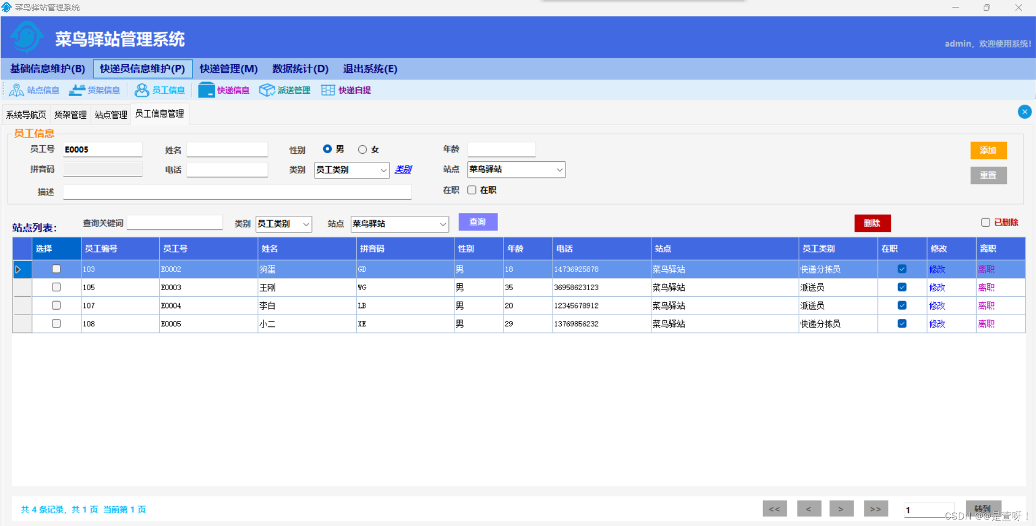Toggle the 已删除 filter checkbox
1036x526 pixels.
click(985, 222)
